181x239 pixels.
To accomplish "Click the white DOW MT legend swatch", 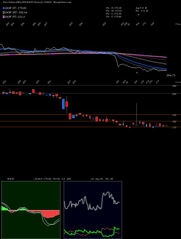I will tap(4, 13).
